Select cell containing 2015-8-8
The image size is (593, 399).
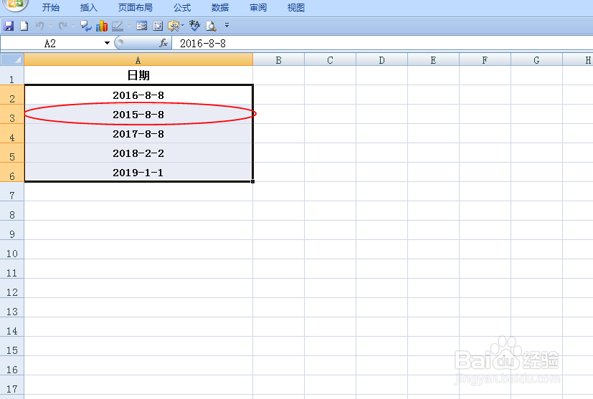pos(138,114)
